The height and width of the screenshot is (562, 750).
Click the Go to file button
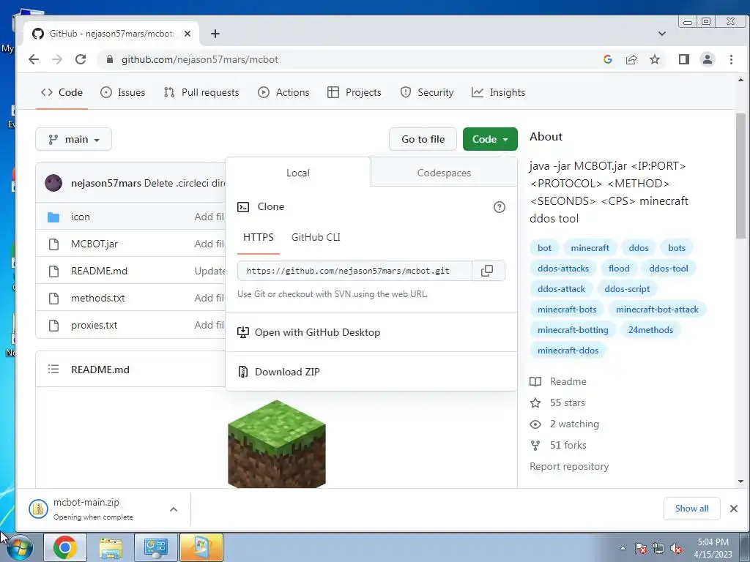(x=423, y=139)
